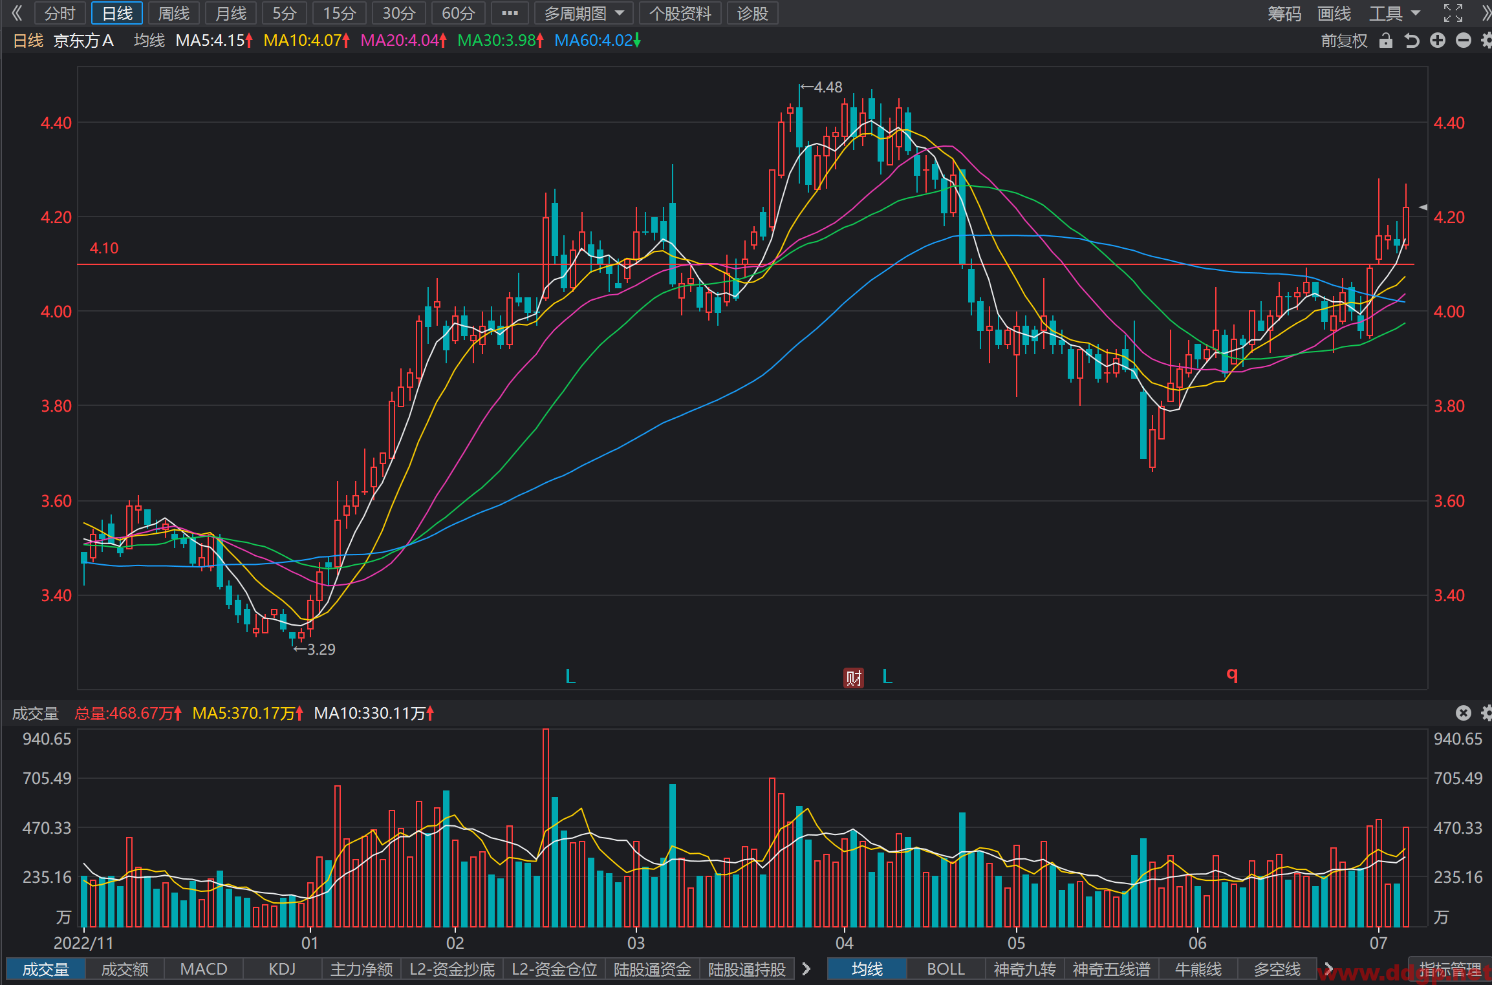This screenshot has width=1492, height=985.
Task: Switch chart period to 周线
Action: pos(174,13)
